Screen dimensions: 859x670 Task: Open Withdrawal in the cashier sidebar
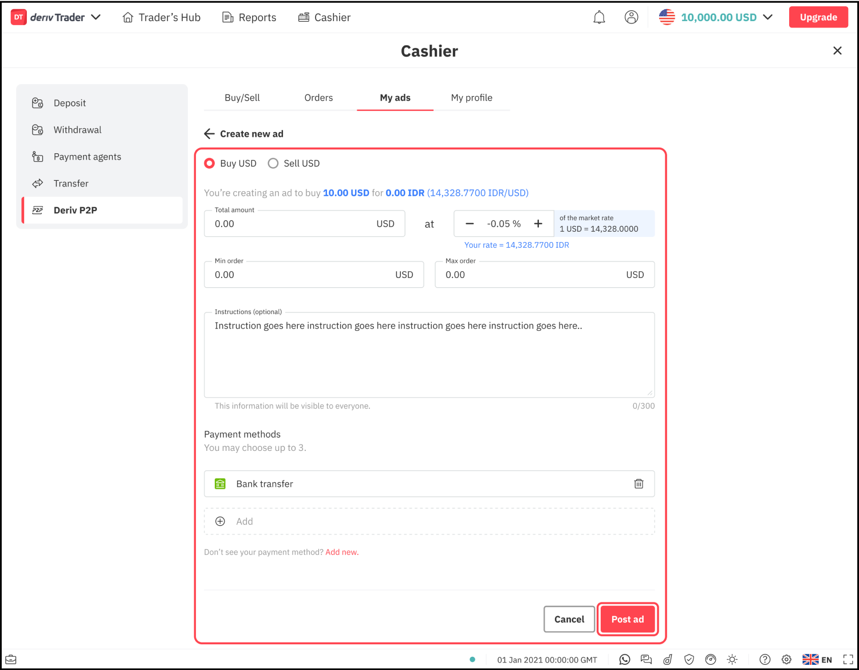[x=77, y=130]
